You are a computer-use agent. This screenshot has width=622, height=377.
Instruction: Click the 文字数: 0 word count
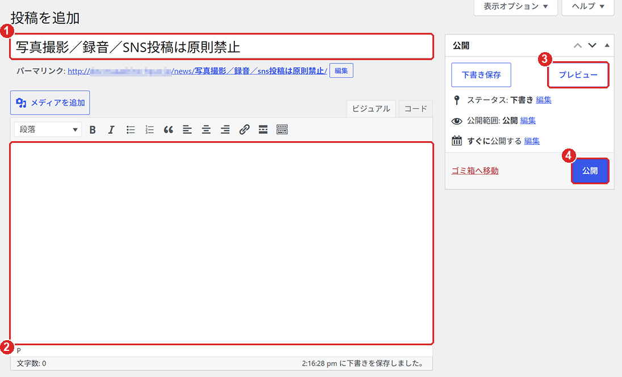pos(31,363)
